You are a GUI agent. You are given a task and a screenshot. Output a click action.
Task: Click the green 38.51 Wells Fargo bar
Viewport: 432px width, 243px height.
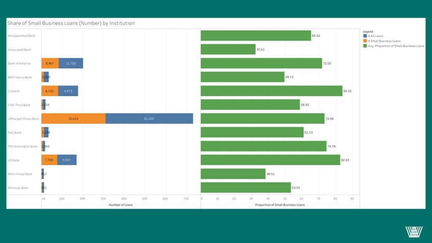233,174
